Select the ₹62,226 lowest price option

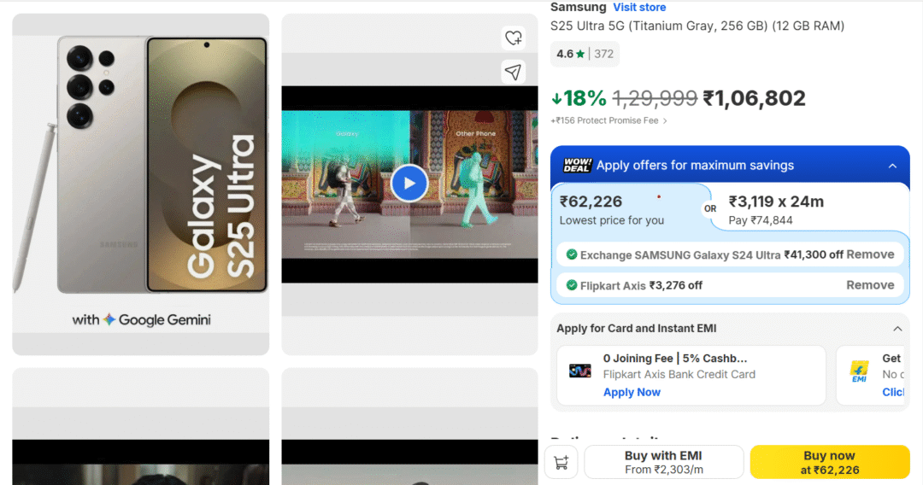628,209
